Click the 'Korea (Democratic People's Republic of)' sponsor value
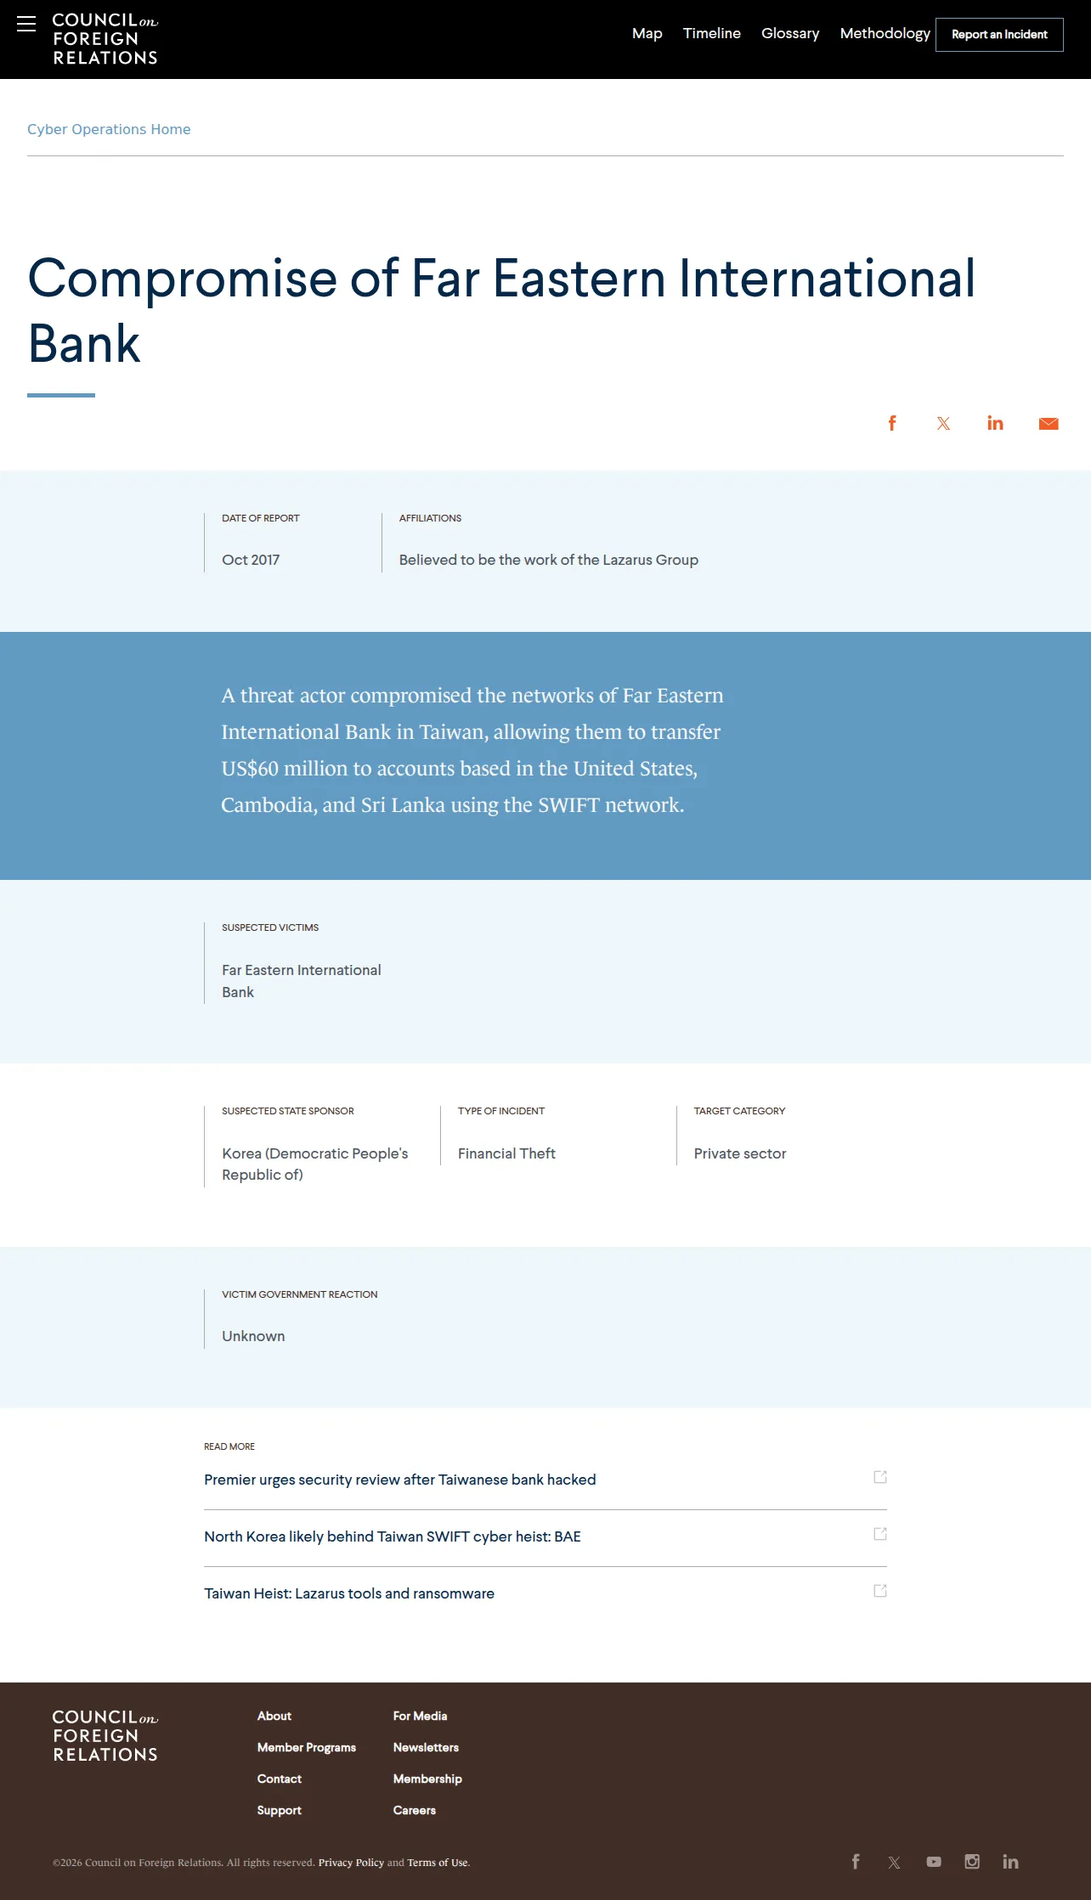The height and width of the screenshot is (1900, 1091). (315, 1164)
